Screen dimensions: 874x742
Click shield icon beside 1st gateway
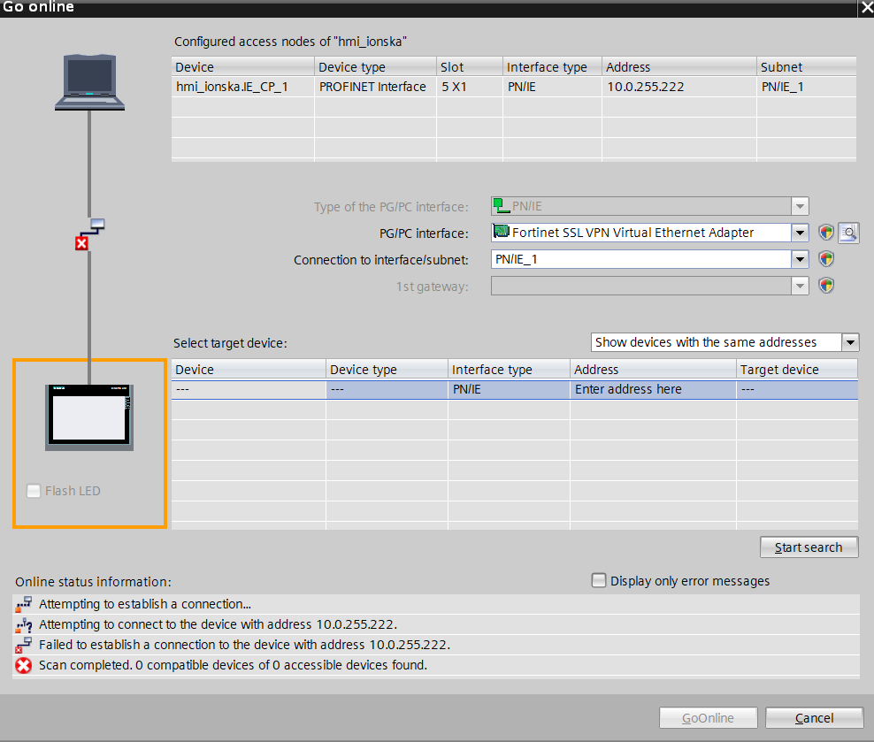tap(826, 286)
